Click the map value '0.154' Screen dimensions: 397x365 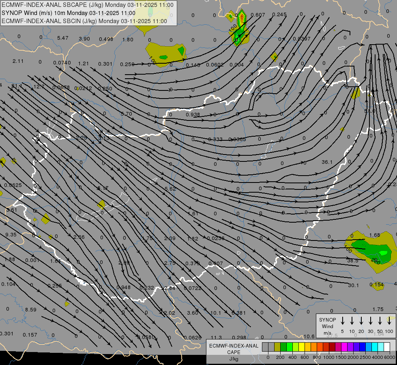[x=376, y=285]
